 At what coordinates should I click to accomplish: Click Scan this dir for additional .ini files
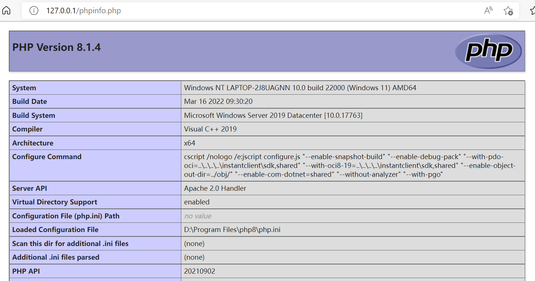coord(70,243)
